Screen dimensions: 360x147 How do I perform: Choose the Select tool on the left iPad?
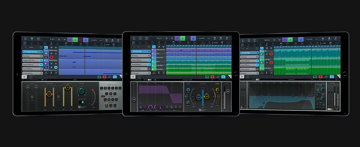(25, 44)
